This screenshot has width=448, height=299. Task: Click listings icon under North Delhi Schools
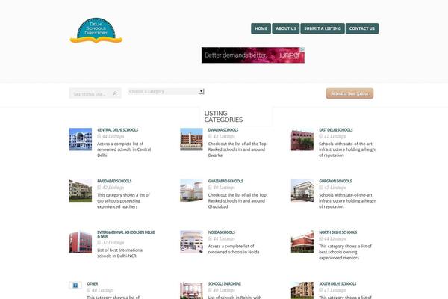click(320, 238)
